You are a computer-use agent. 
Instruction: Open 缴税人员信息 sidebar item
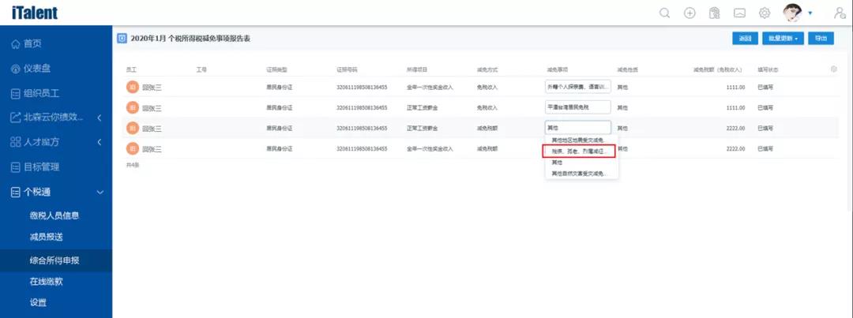tap(54, 215)
